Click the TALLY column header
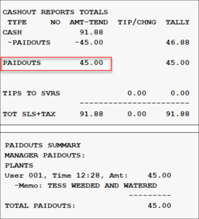This screenshot has width=199, height=219. pos(178,22)
